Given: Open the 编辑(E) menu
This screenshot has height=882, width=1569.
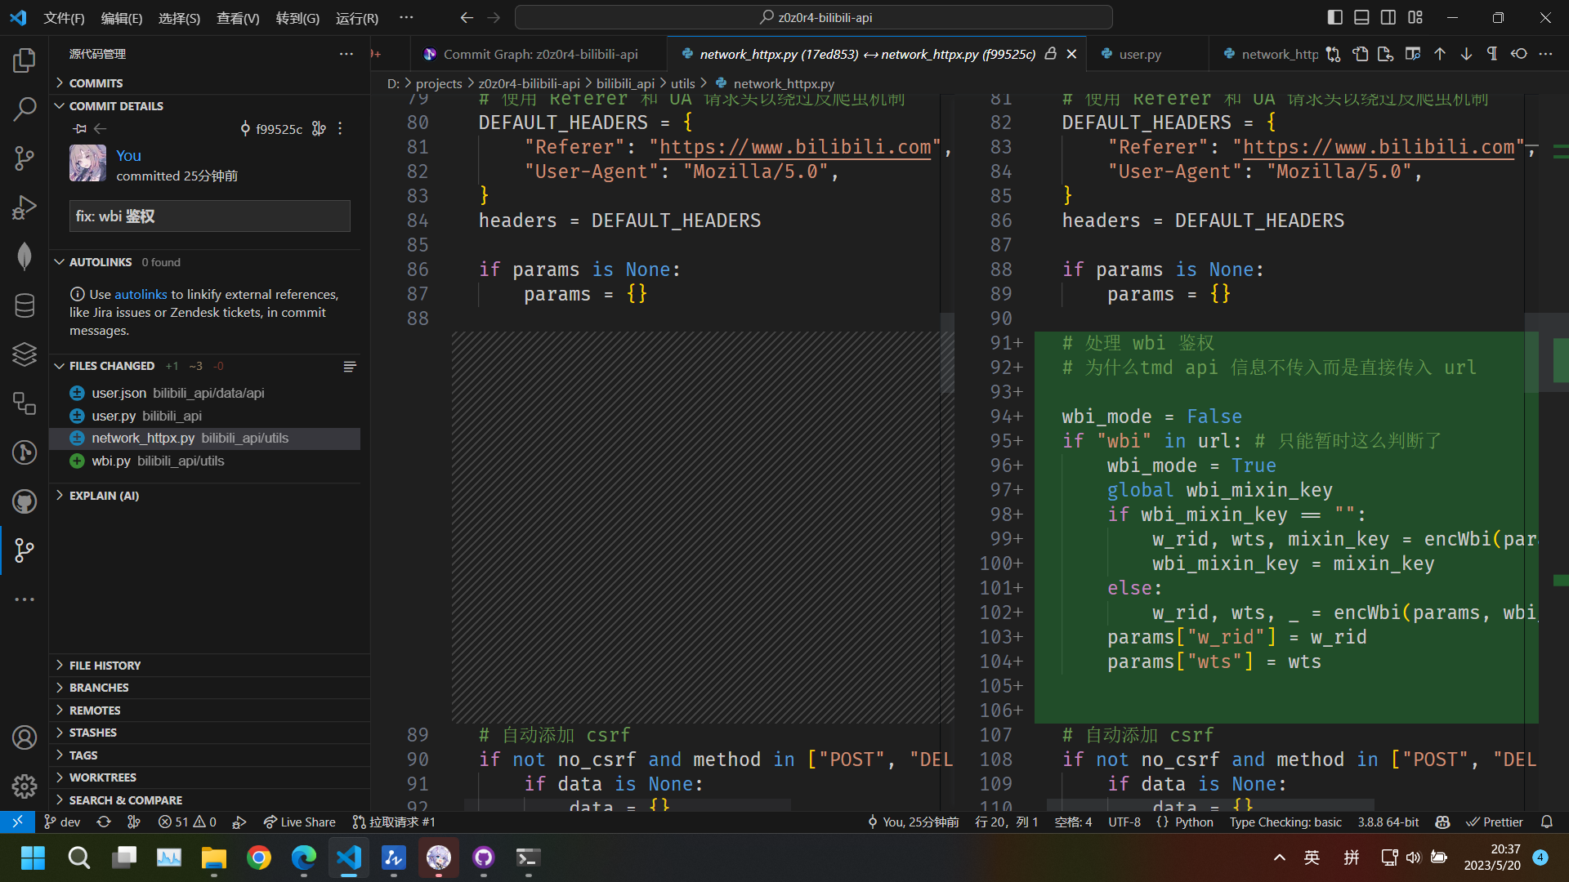Looking at the screenshot, I should click(121, 18).
